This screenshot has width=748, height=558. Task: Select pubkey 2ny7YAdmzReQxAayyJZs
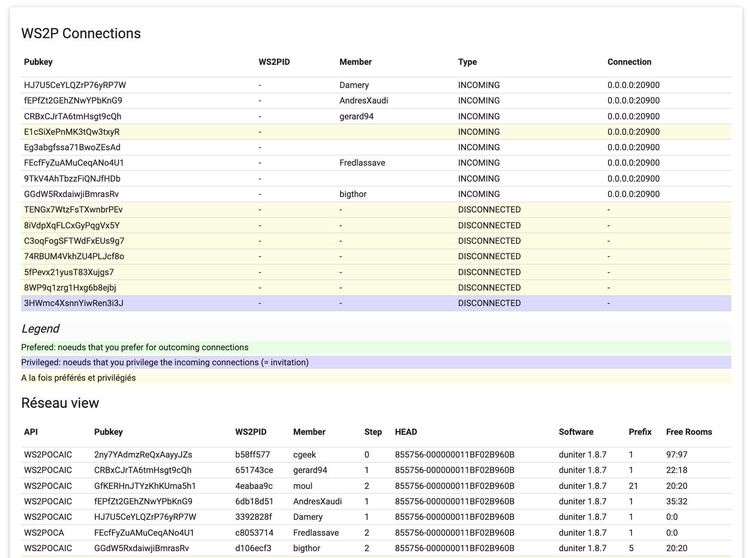coord(143,455)
